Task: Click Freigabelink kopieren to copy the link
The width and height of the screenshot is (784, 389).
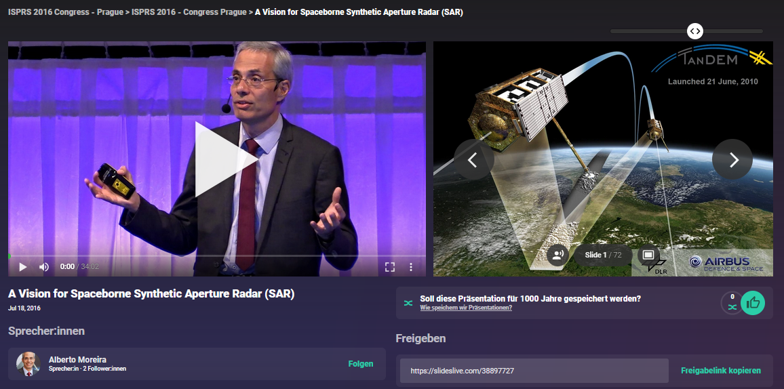Action: pyautogui.click(x=721, y=371)
